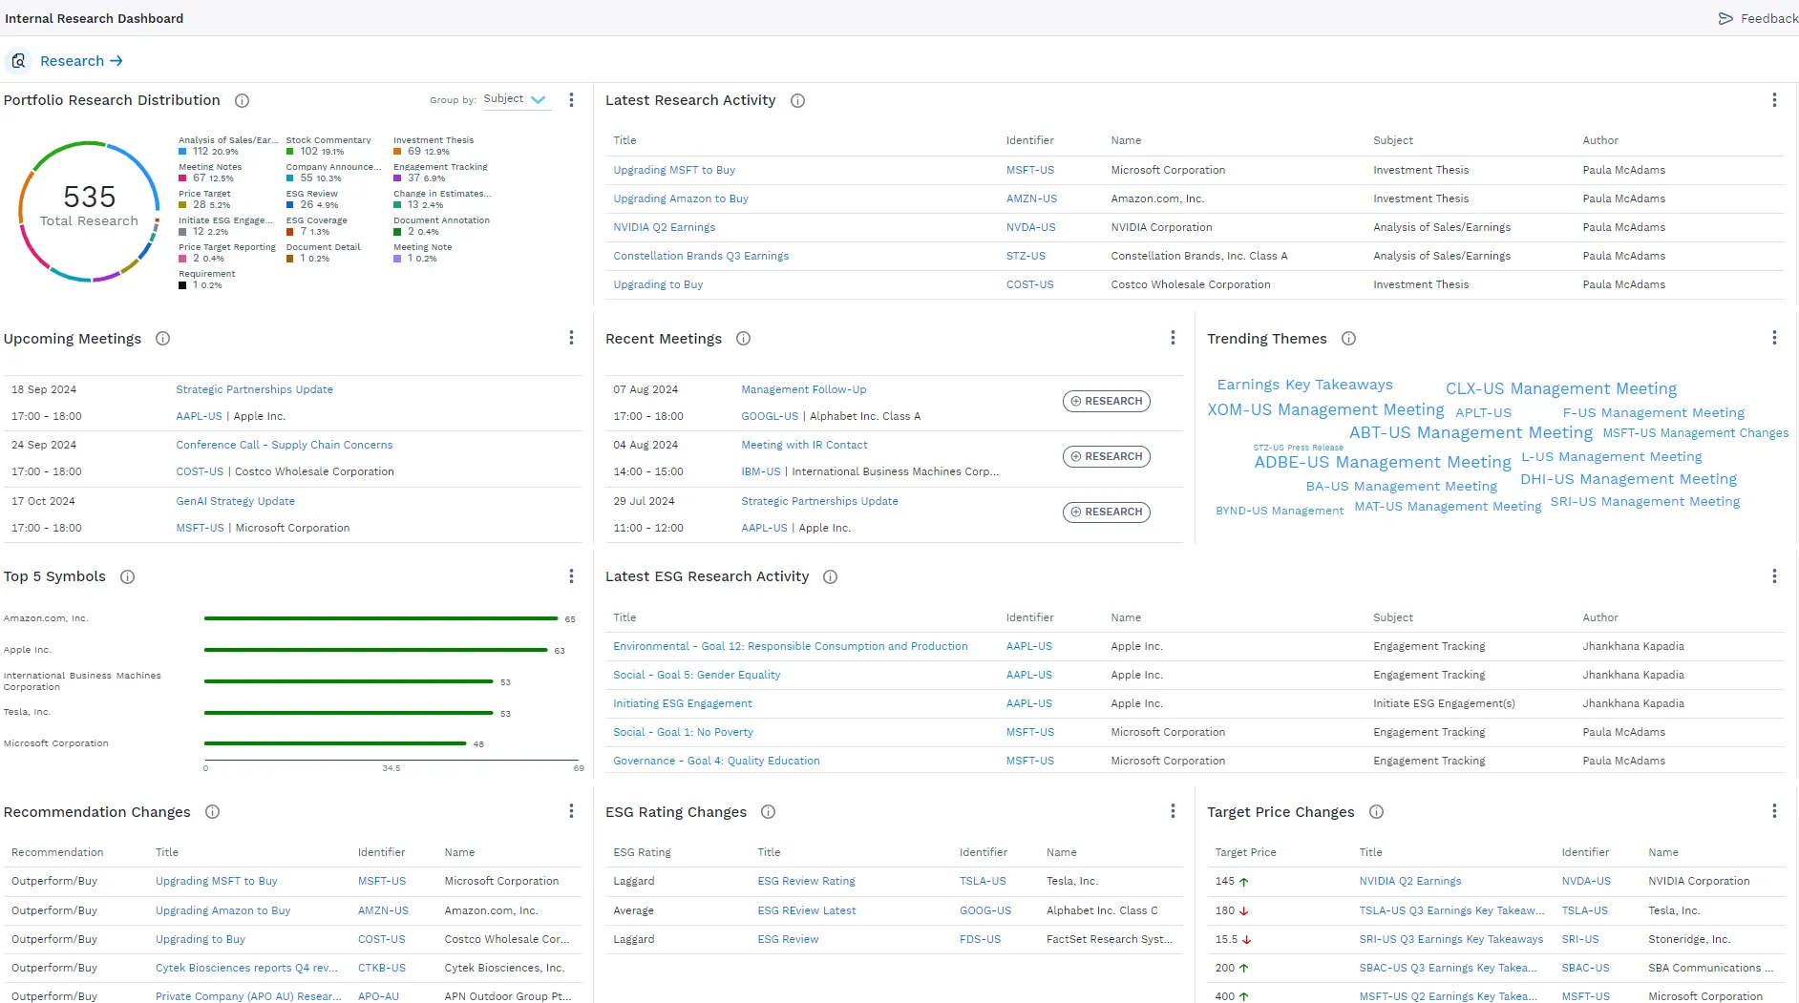Select XOM-US Management Meeting theme
Image resolution: width=1799 pixels, height=1003 pixels.
[x=1325, y=409]
